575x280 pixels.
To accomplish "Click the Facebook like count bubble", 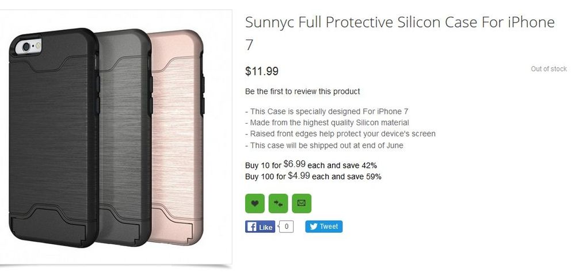I will 286,227.
